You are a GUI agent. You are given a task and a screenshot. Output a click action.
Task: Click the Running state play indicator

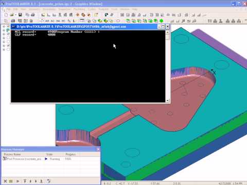pyautogui.click(x=46, y=159)
